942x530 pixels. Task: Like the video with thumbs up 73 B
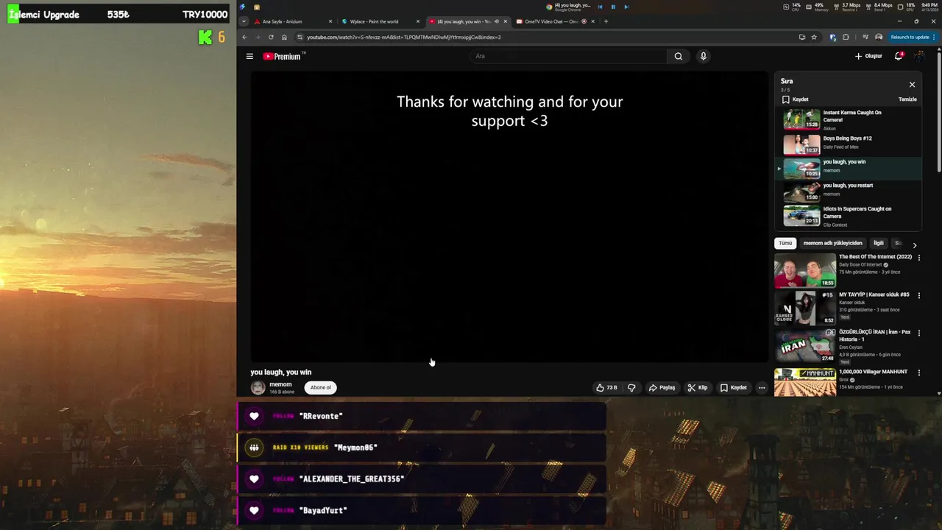606,387
